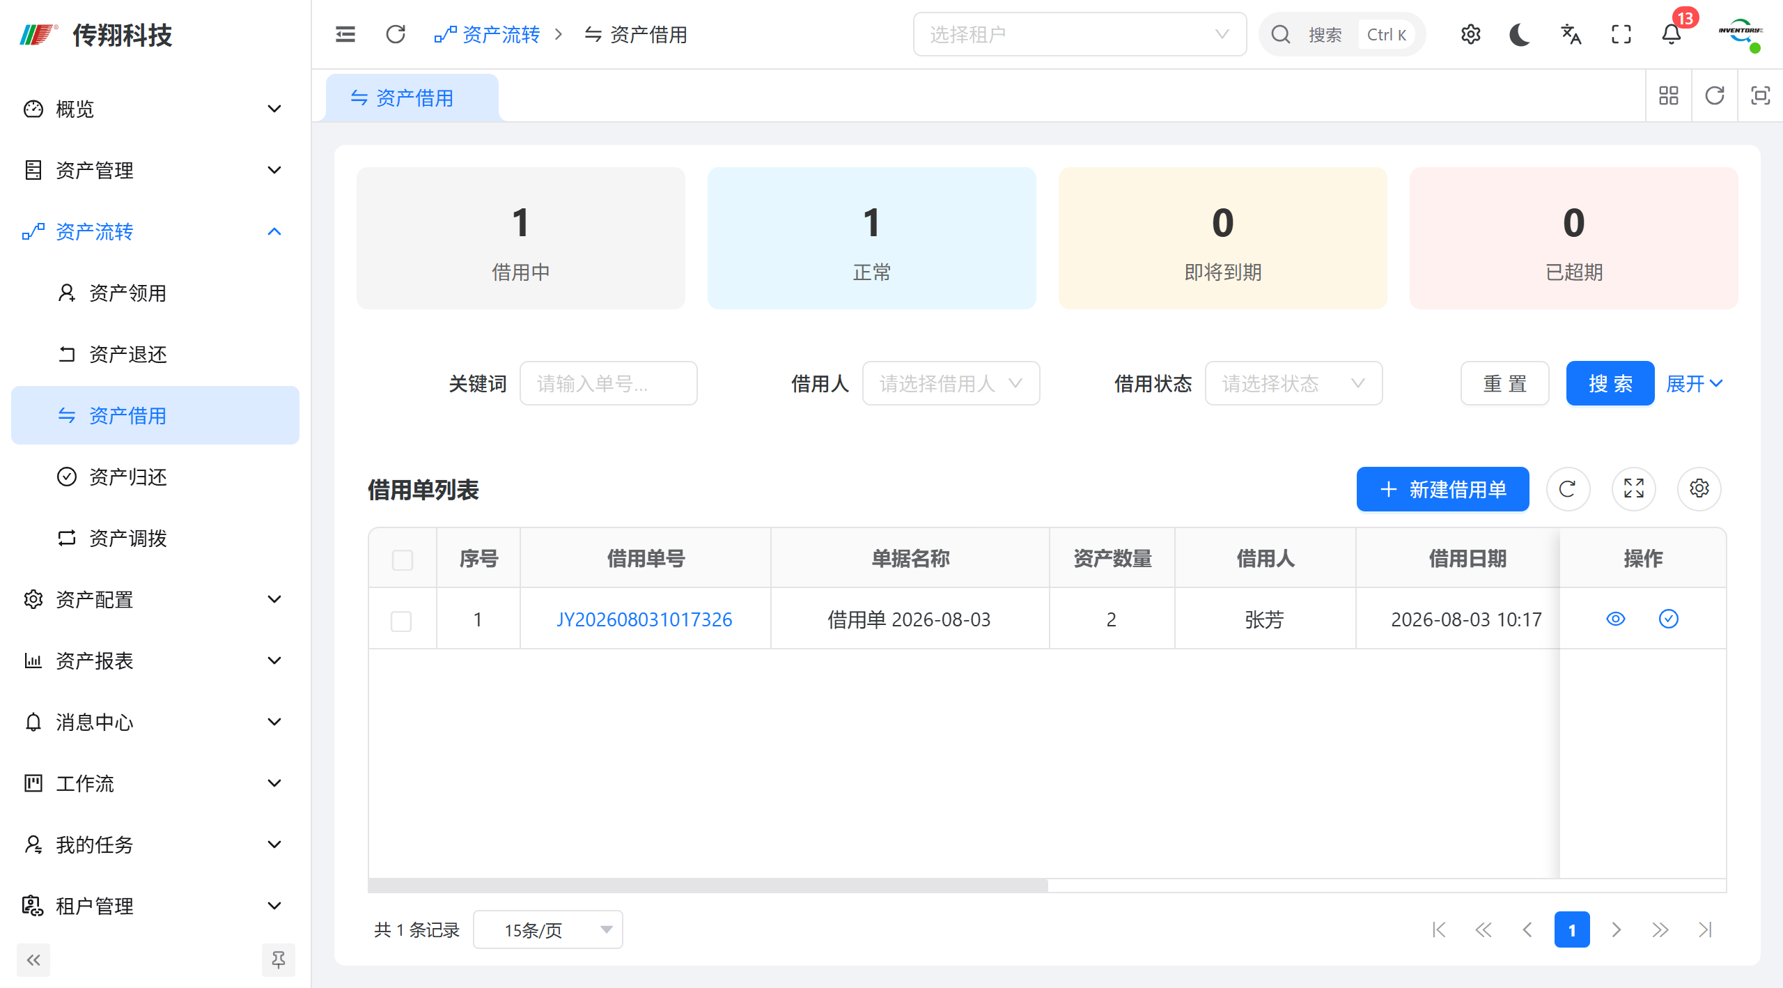Toggle the sidebar menu collapse icon

click(345, 34)
